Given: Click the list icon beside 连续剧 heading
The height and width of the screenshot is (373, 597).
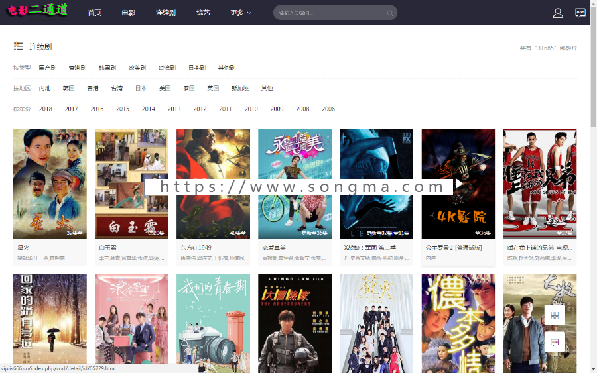Looking at the screenshot, I should 19,46.
